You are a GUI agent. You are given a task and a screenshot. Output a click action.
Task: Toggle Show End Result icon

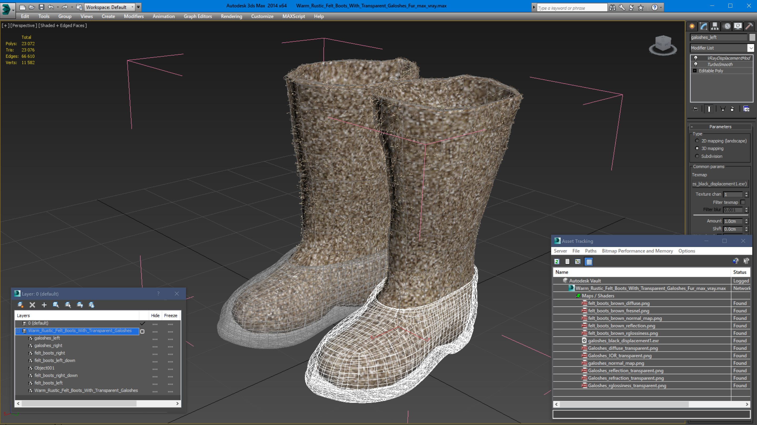tap(709, 109)
